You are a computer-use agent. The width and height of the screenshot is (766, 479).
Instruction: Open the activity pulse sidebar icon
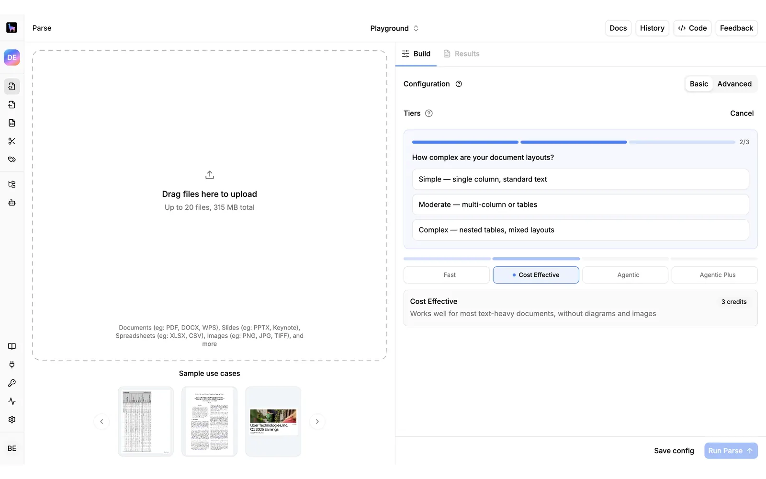click(x=12, y=401)
